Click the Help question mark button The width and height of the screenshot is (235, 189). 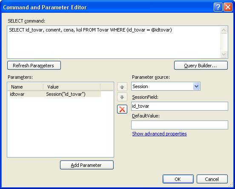click(x=218, y=7)
